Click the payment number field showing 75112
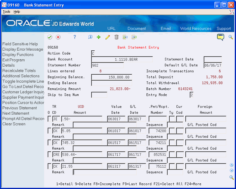 click(158, 166)
